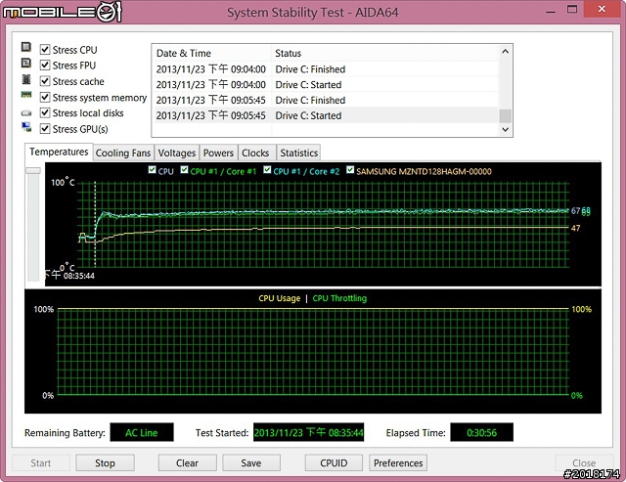This screenshot has height=482, width=626.
Task: Select log row Drive C: Finished at 09:04:00
Action: coord(326,69)
